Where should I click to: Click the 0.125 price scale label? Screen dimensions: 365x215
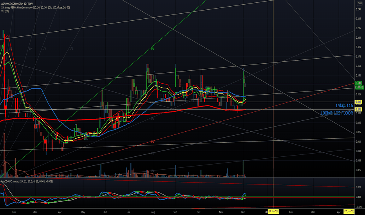358,94
